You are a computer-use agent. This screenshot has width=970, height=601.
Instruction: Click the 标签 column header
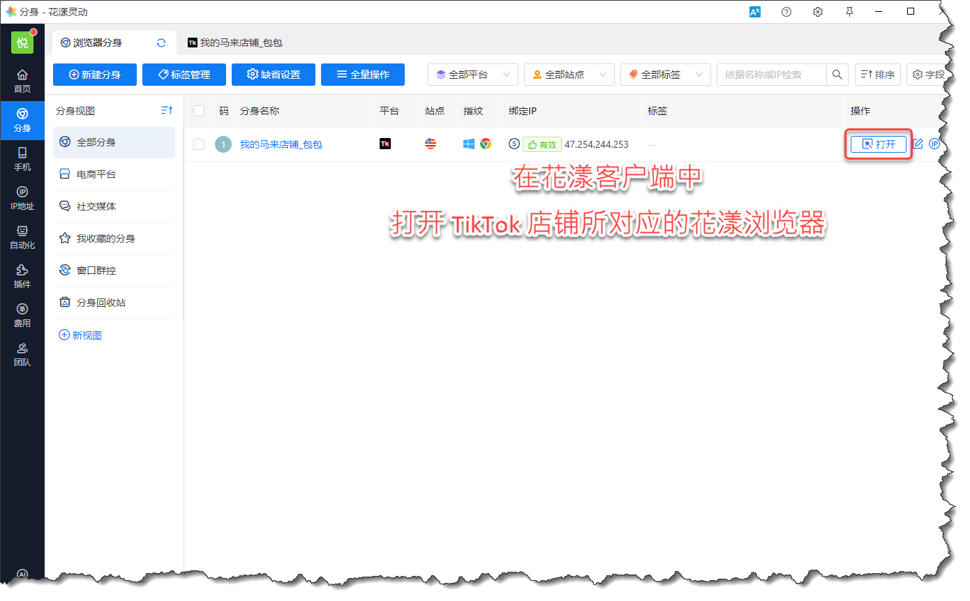coord(657,111)
